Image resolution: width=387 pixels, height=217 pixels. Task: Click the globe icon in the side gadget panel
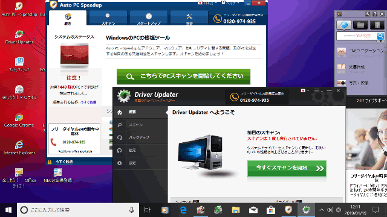pyautogui.click(x=344, y=25)
